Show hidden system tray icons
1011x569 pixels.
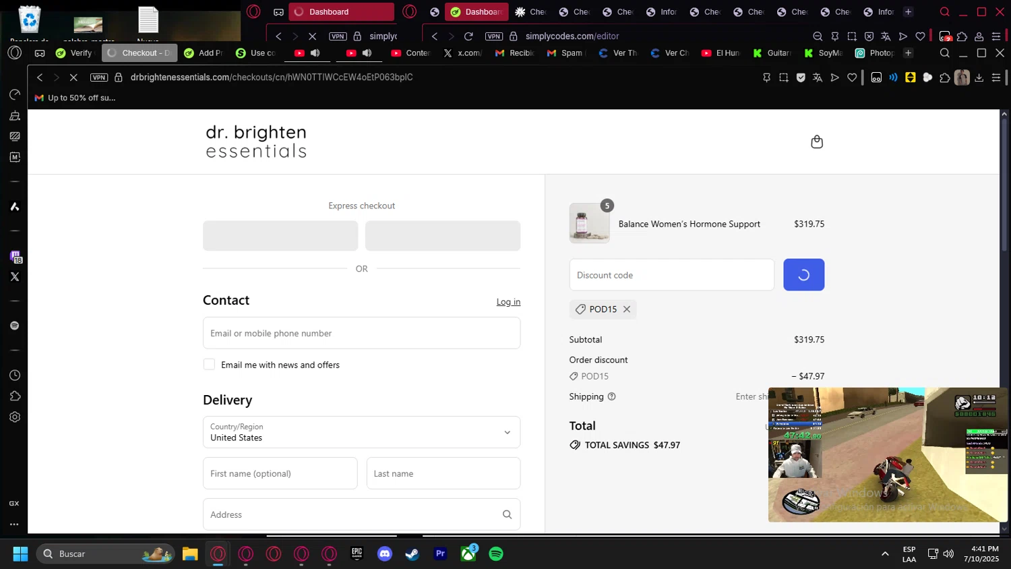[x=885, y=554]
